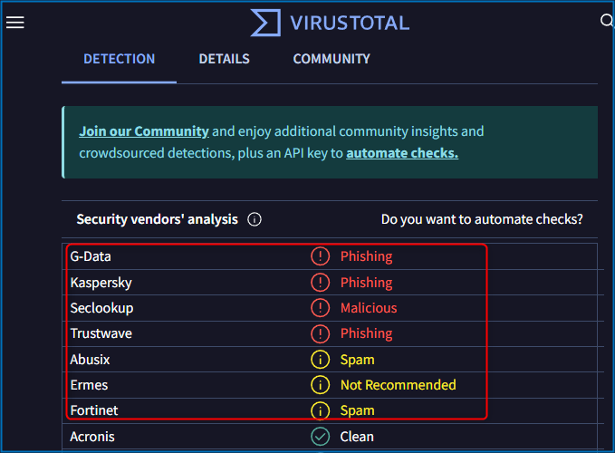Open the Community tab
This screenshot has height=453, width=615.
pyautogui.click(x=332, y=59)
